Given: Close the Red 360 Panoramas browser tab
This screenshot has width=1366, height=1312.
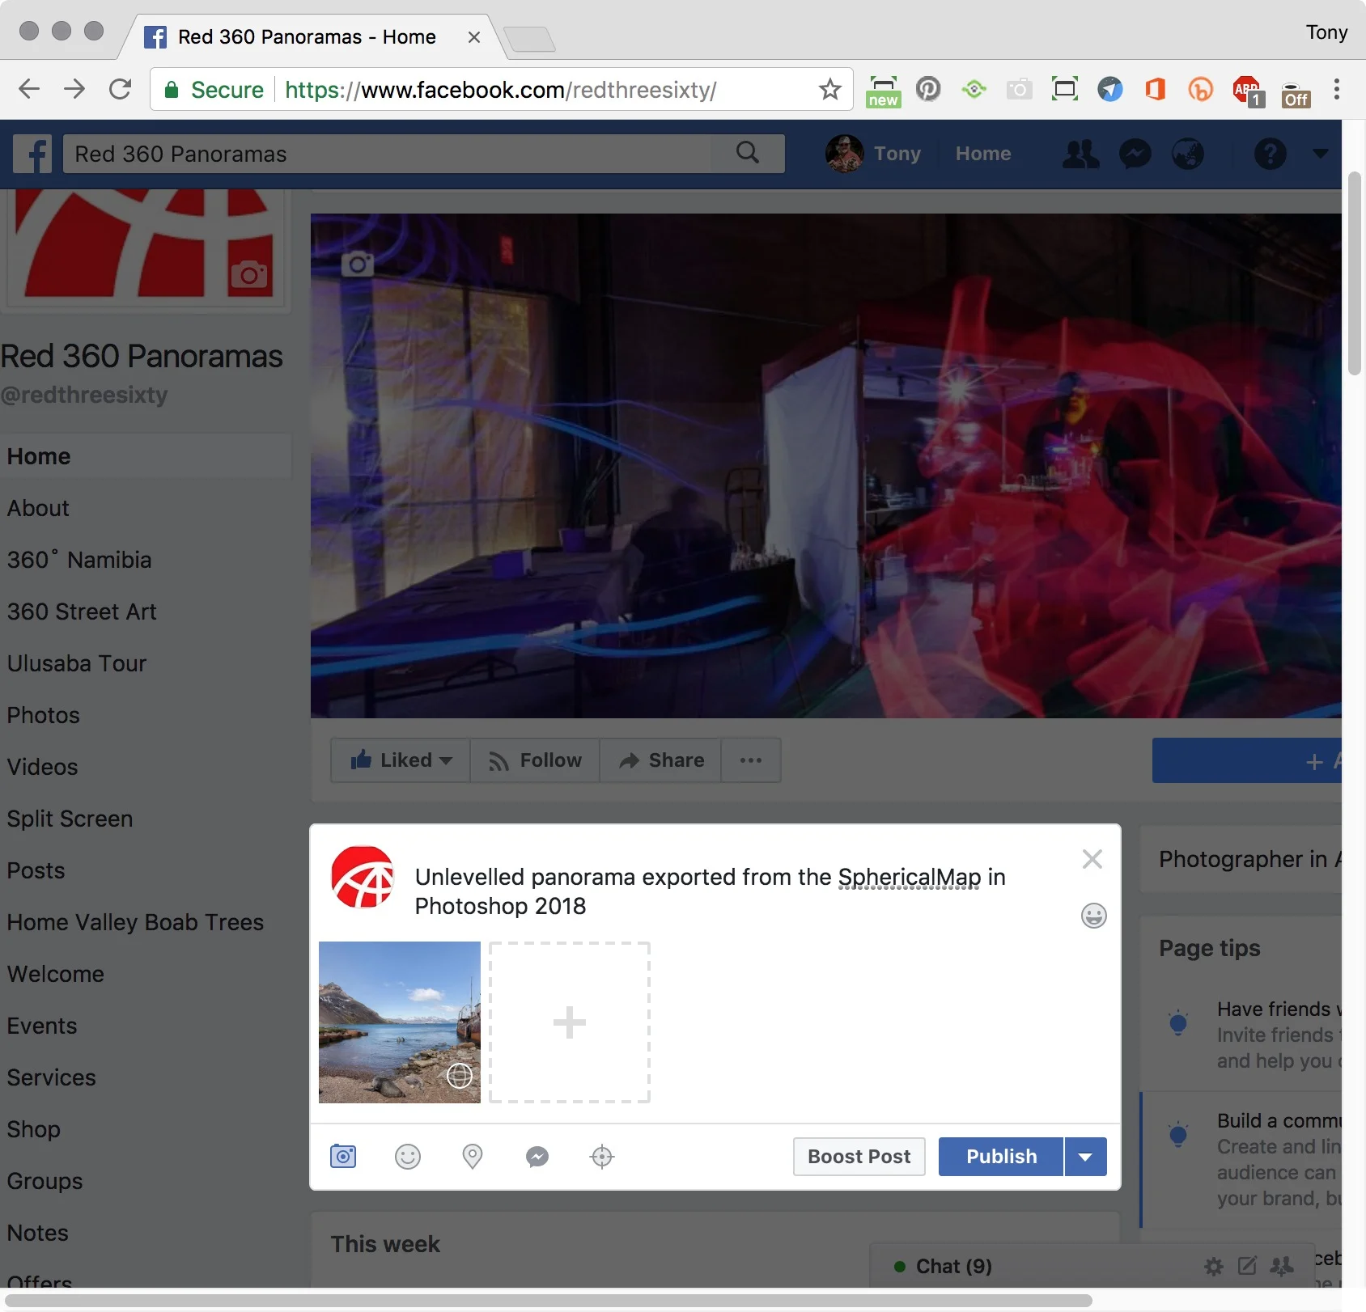Looking at the screenshot, I should click(x=474, y=37).
